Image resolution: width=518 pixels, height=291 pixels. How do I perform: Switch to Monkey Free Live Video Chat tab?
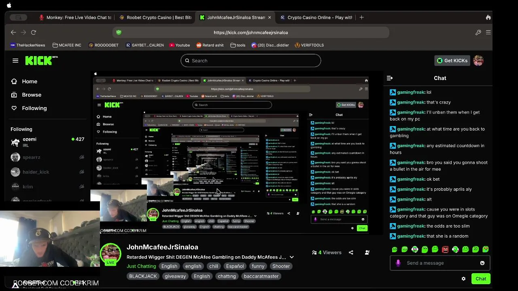(x=76, y=17)
